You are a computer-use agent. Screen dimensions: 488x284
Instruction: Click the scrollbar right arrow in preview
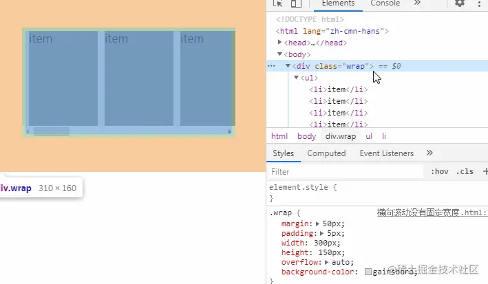coord(230,131)
